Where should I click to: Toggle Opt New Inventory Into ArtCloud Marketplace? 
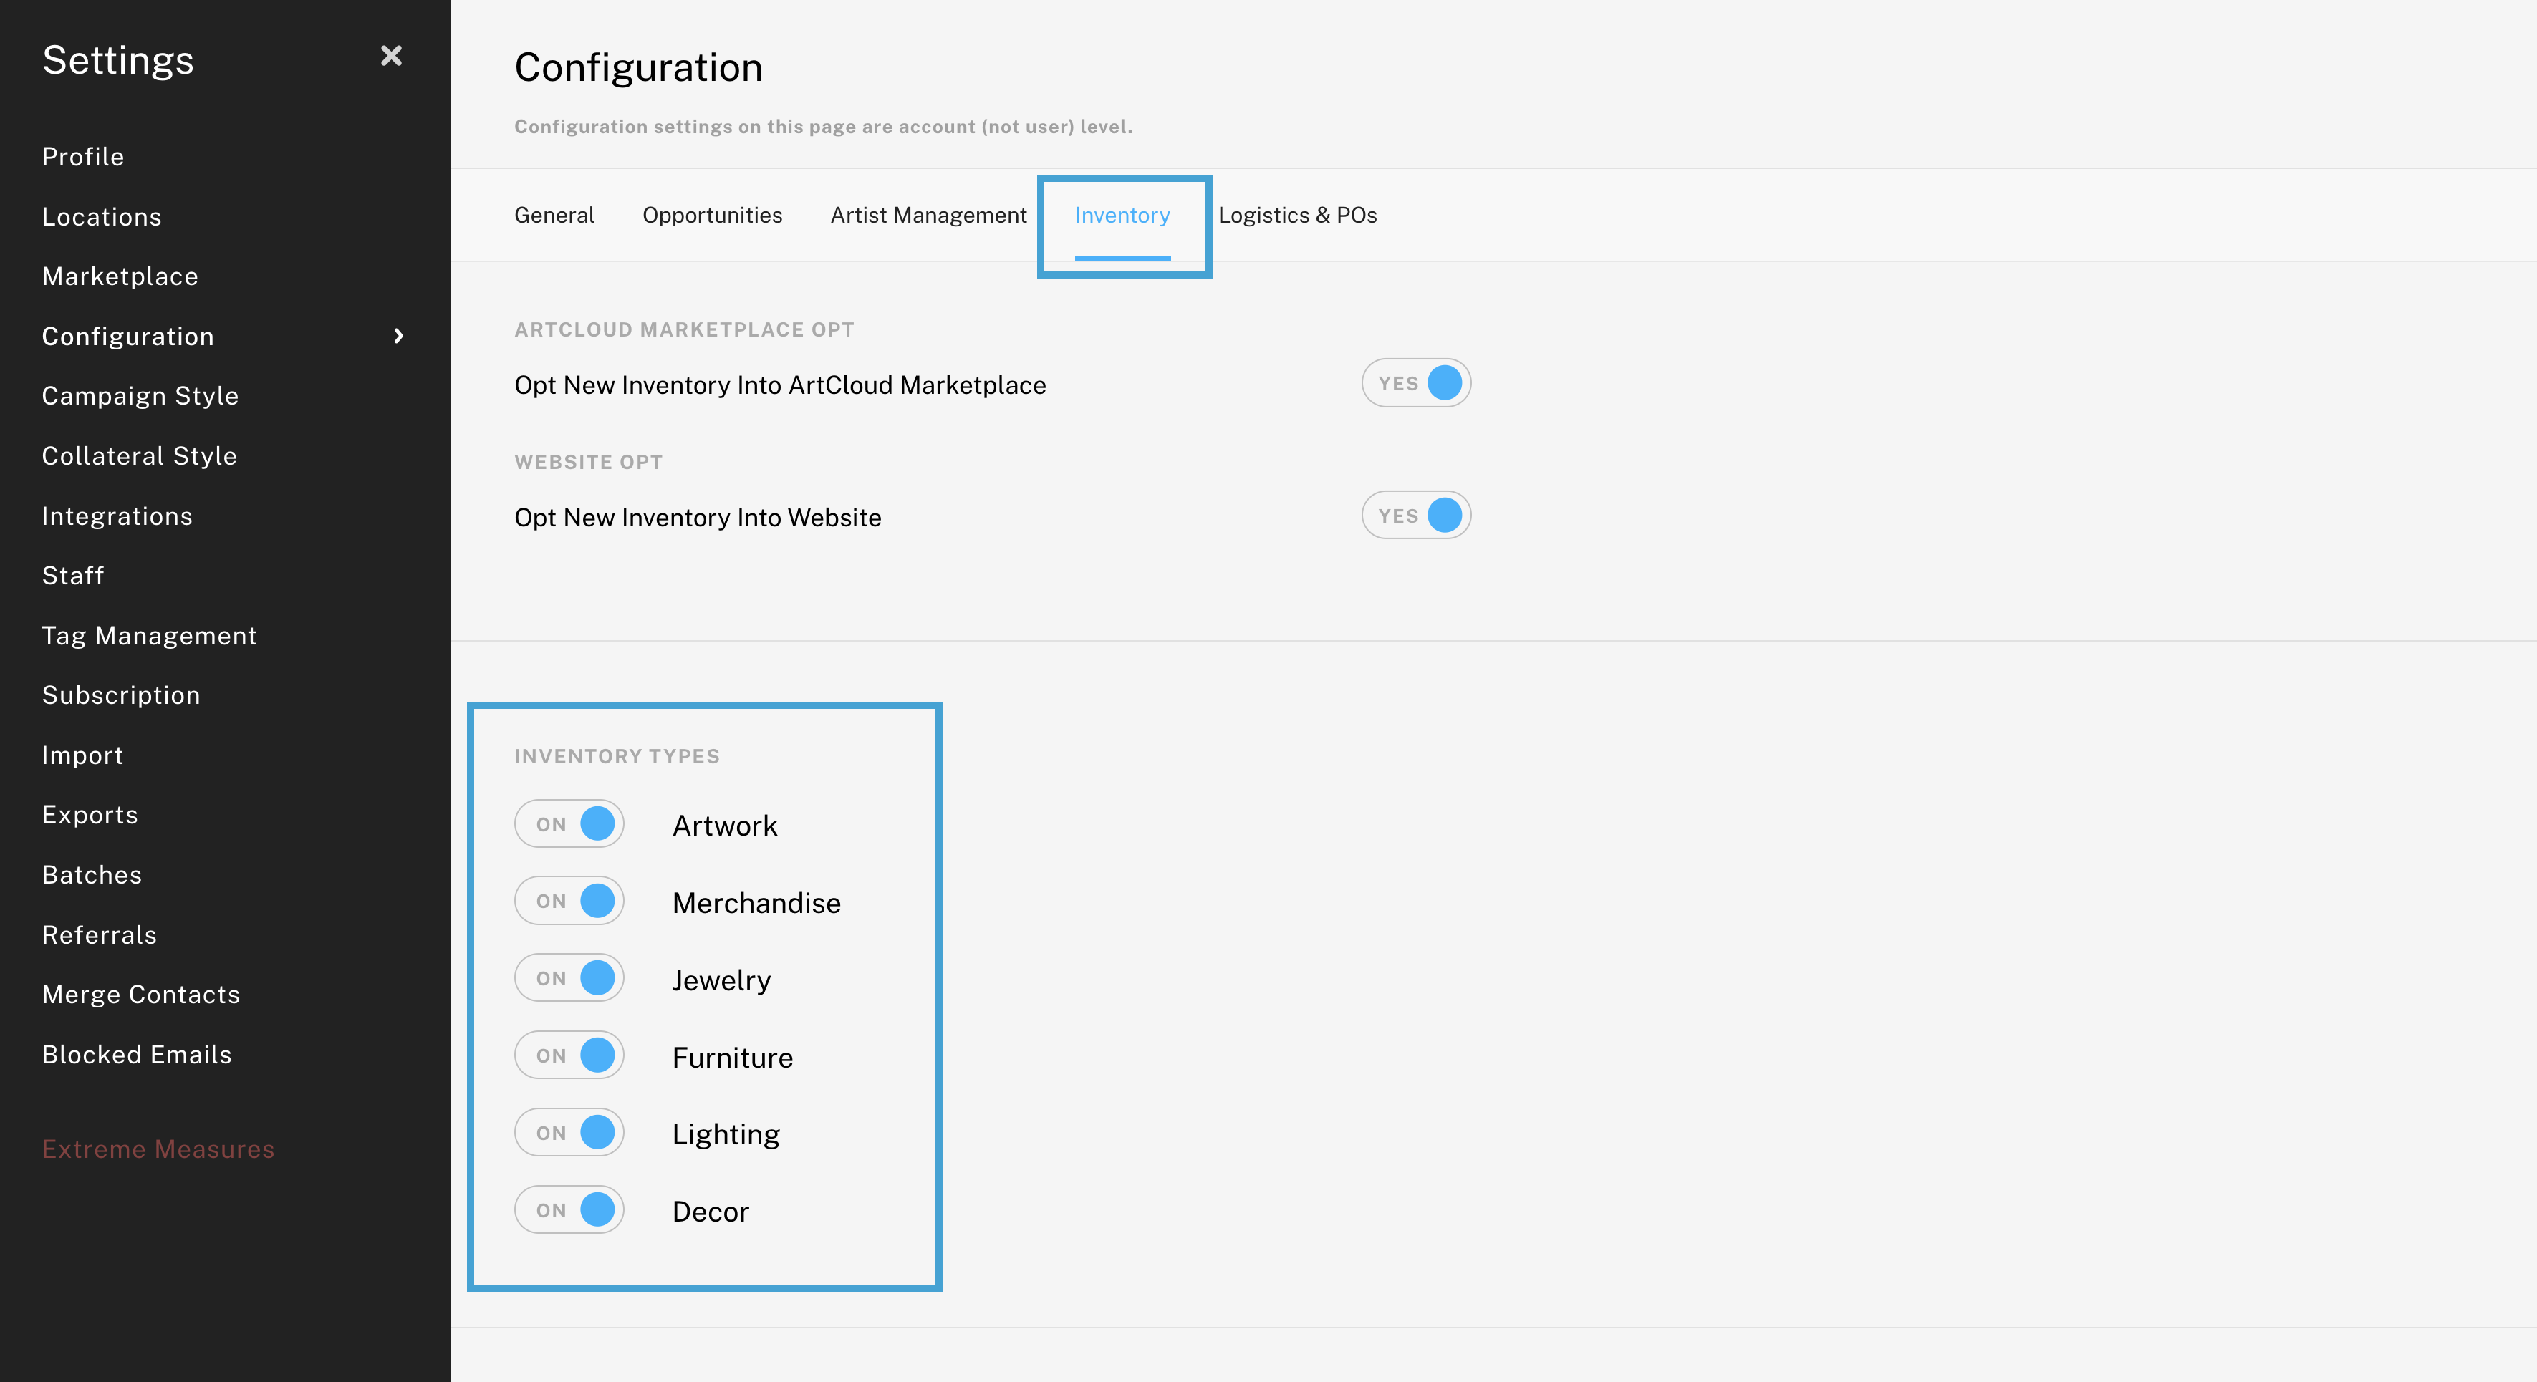pos(1415,384)
